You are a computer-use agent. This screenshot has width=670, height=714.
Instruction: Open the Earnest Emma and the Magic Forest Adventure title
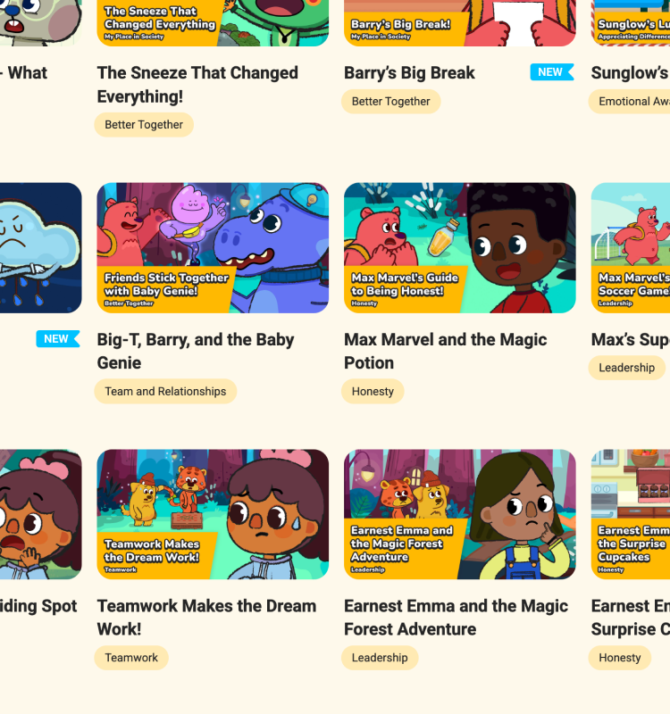pos(456,618)
